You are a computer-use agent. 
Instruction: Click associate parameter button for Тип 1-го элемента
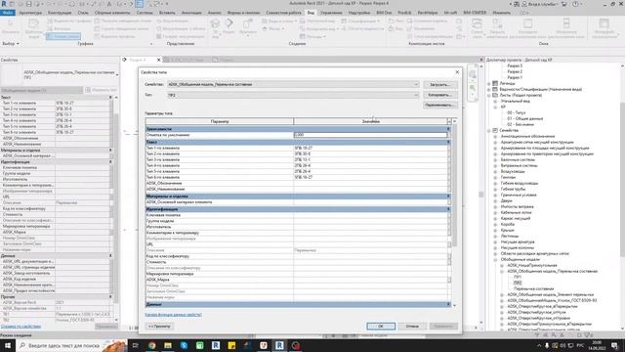449,148
